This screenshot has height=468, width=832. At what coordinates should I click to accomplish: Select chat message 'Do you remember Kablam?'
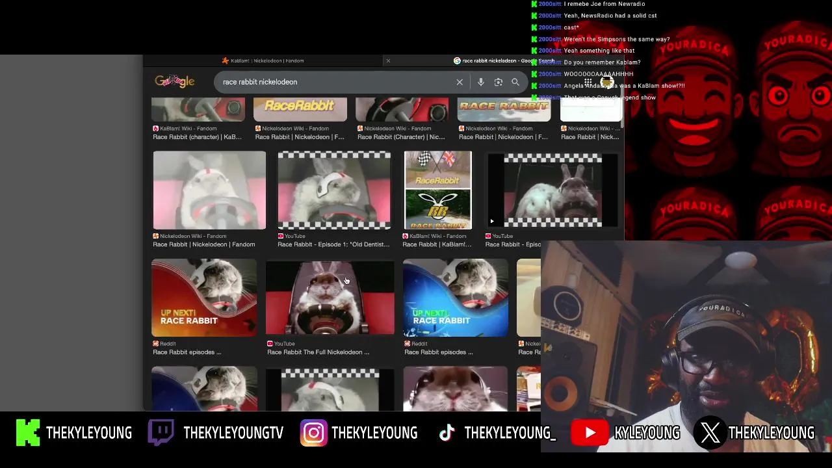click(602, 62)
